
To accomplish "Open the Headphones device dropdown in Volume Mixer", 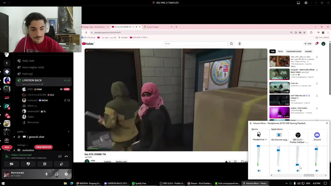I will click(x=260, y=139).
